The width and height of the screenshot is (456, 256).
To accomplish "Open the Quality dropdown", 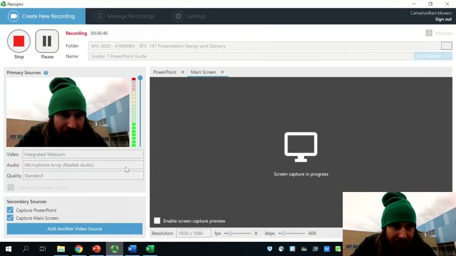I will pyautogui.click(x=83, y=176).
